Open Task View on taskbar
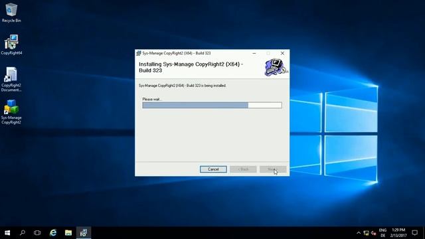Viewport: 425px width, 239px height. point(37,233)
